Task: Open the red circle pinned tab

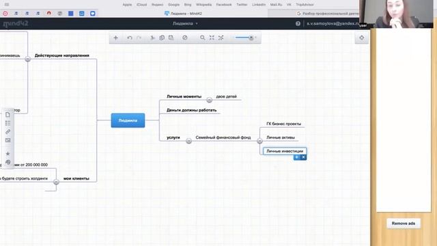Action: tap(5, 13)
